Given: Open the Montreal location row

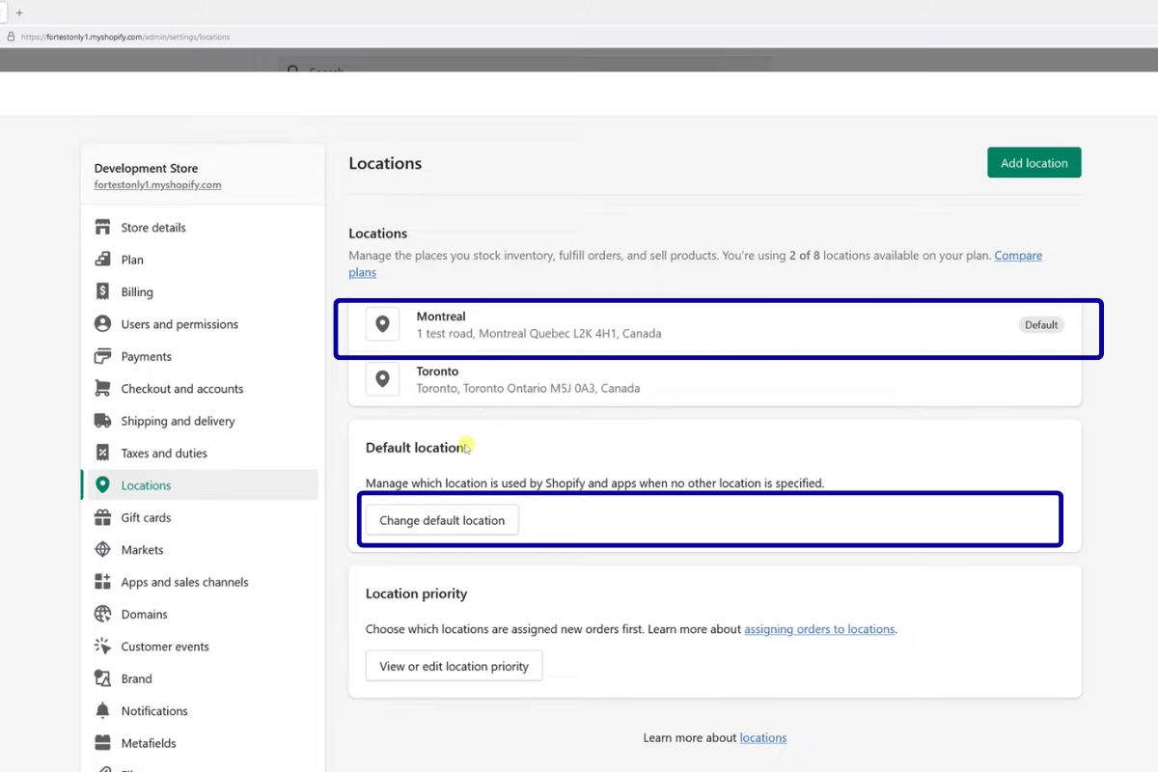Looking at the screenshot, I should [715, 324].
